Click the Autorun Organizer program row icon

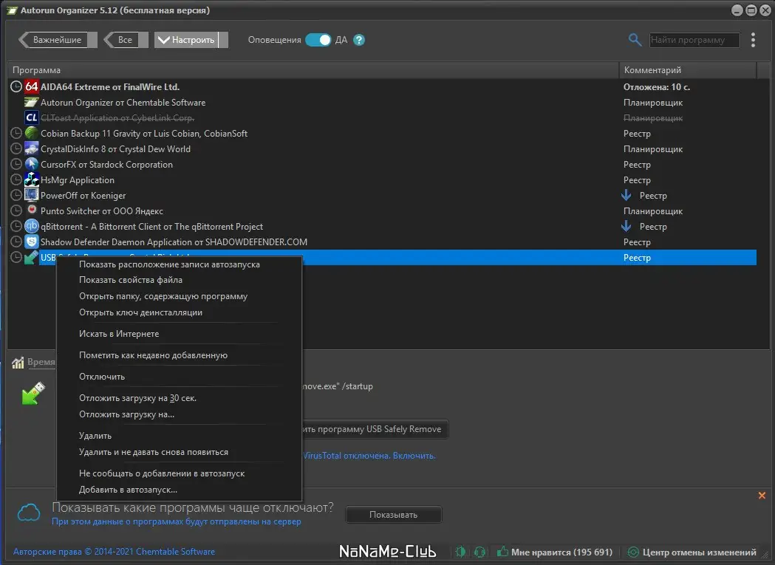[32, 103]
